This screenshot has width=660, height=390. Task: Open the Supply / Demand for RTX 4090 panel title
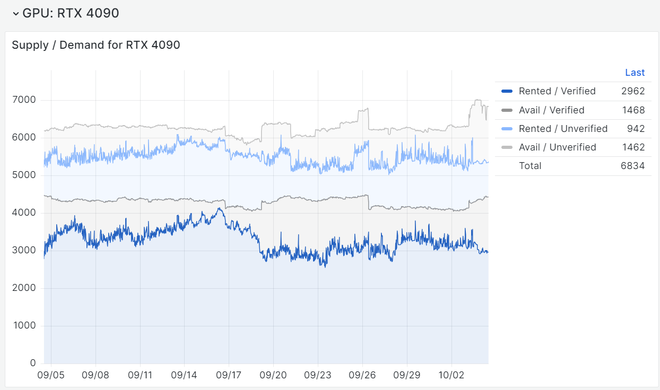point(96,45)
